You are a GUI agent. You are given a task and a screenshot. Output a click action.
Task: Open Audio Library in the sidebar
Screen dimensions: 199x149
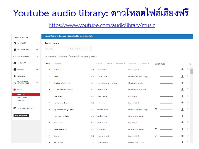pyautogui.click(x=26, y=94)
